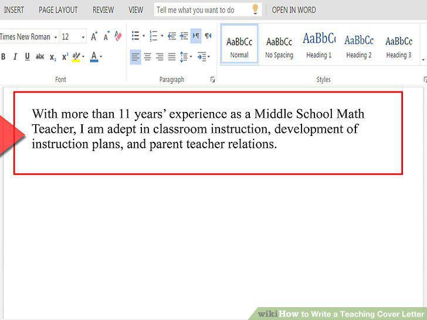Click the Bullets list icon
This screenshot has height=320, width=427.
click(x=135, y=36)
